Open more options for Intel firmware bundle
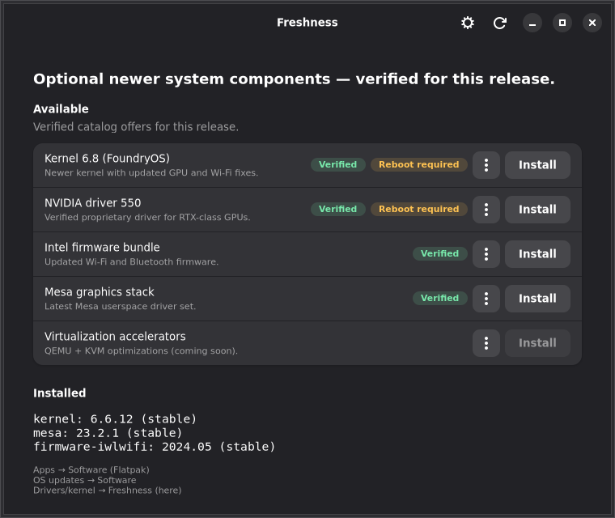 (486, 254)
